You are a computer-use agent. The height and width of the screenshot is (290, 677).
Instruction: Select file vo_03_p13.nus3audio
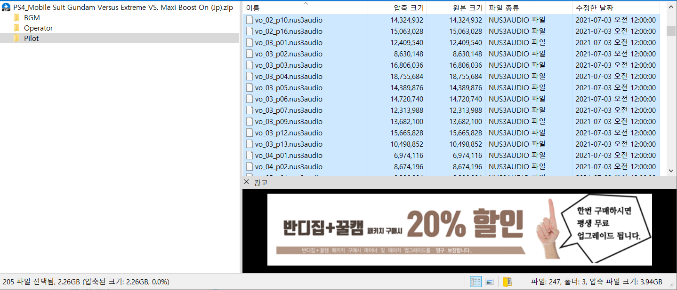[x=288, y=144]
